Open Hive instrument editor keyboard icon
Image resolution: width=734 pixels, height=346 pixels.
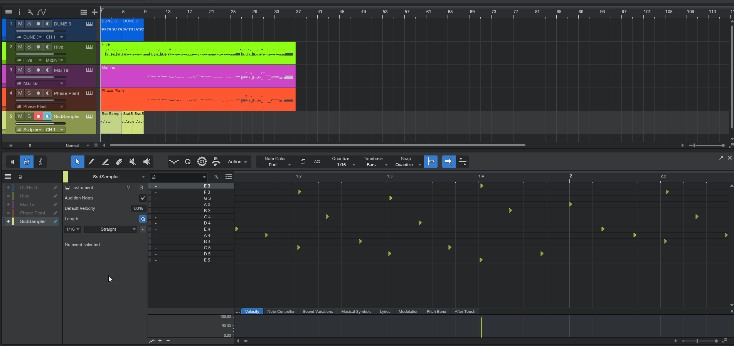89,47
